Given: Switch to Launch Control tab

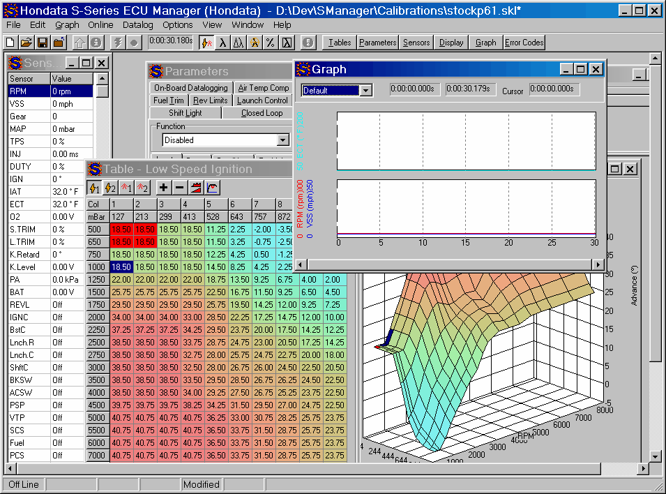Looking at the screenshot, I should coord(262,100).
